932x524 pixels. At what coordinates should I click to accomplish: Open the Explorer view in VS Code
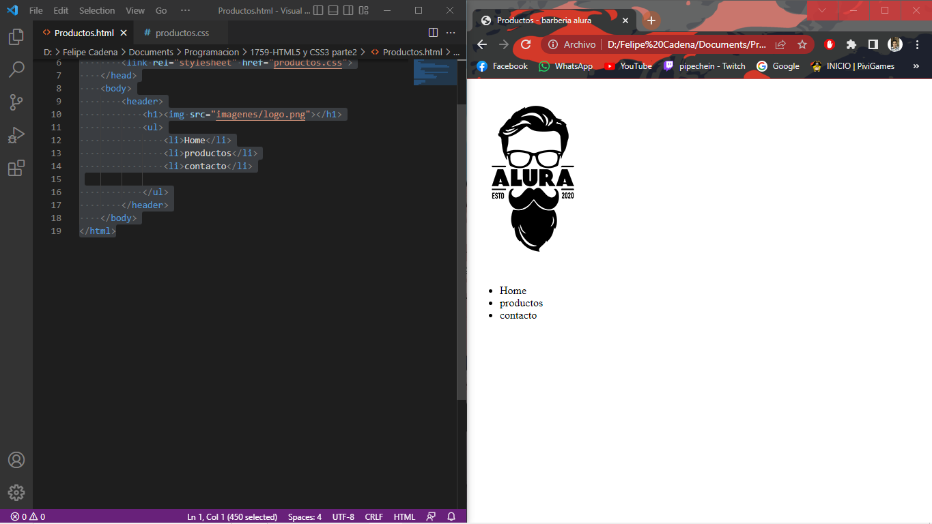click(16, 36)
